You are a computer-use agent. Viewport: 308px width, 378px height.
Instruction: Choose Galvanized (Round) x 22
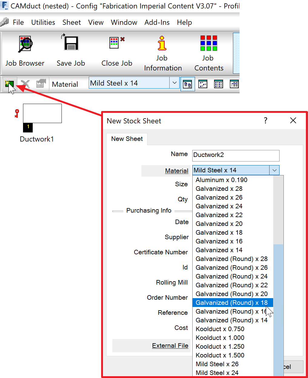coord(233,285)
